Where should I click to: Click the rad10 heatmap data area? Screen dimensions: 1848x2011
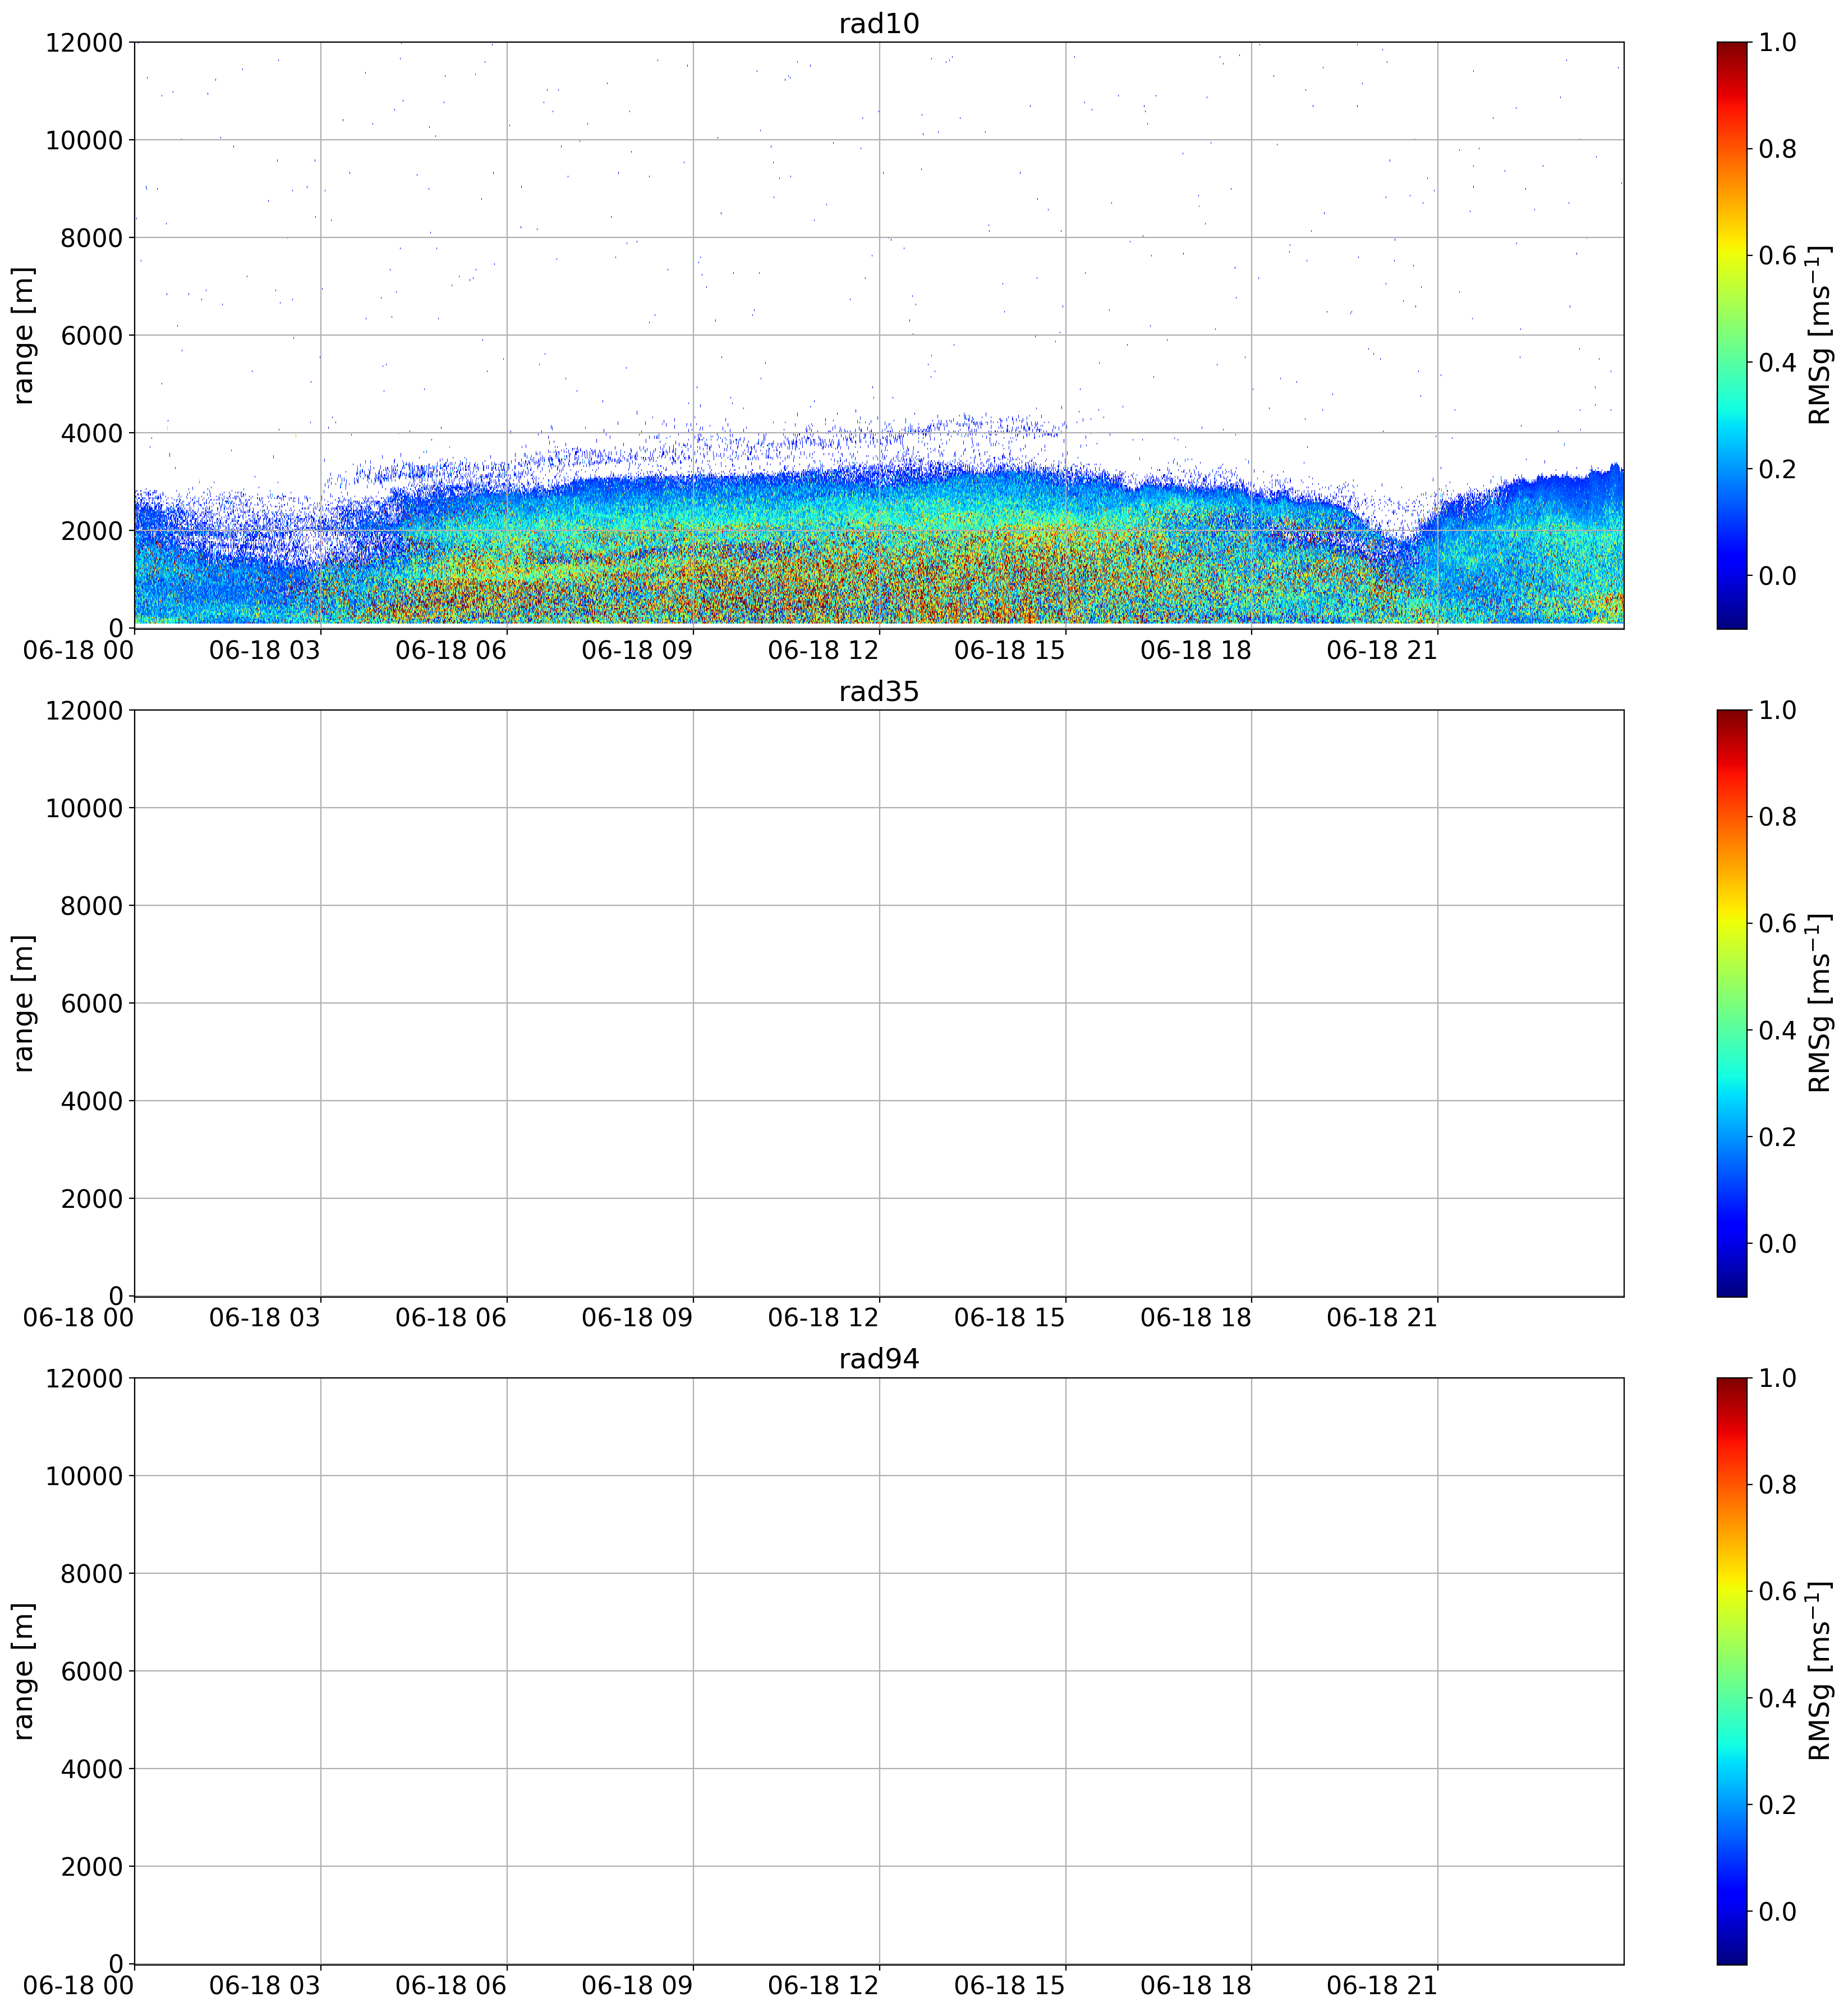[879, 335]
